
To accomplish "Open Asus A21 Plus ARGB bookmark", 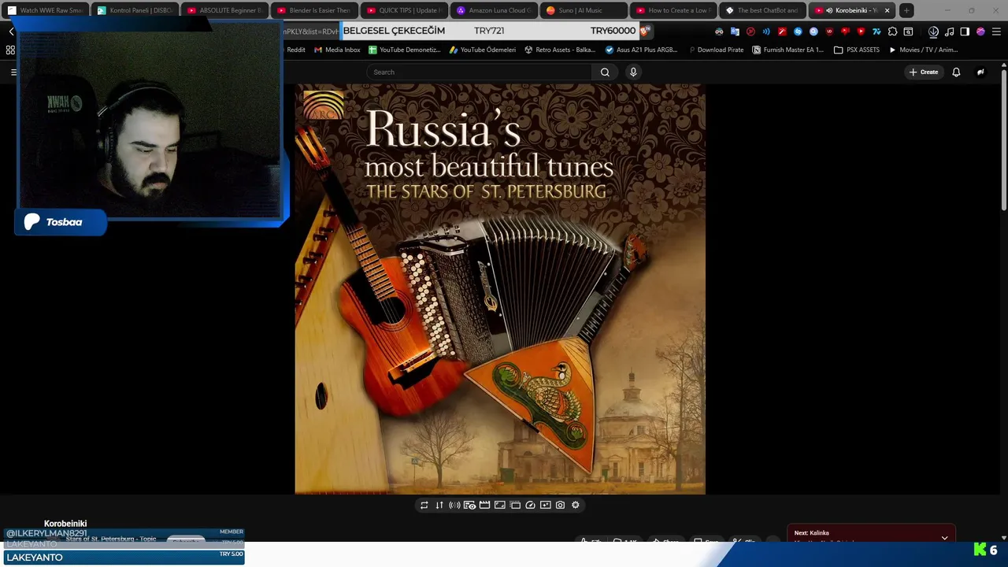I will 641,50.
